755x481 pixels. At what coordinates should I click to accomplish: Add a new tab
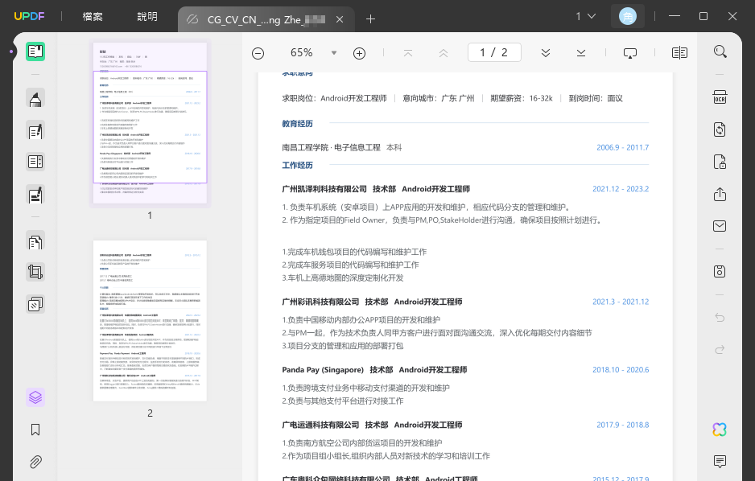click(x=370, y=19)
